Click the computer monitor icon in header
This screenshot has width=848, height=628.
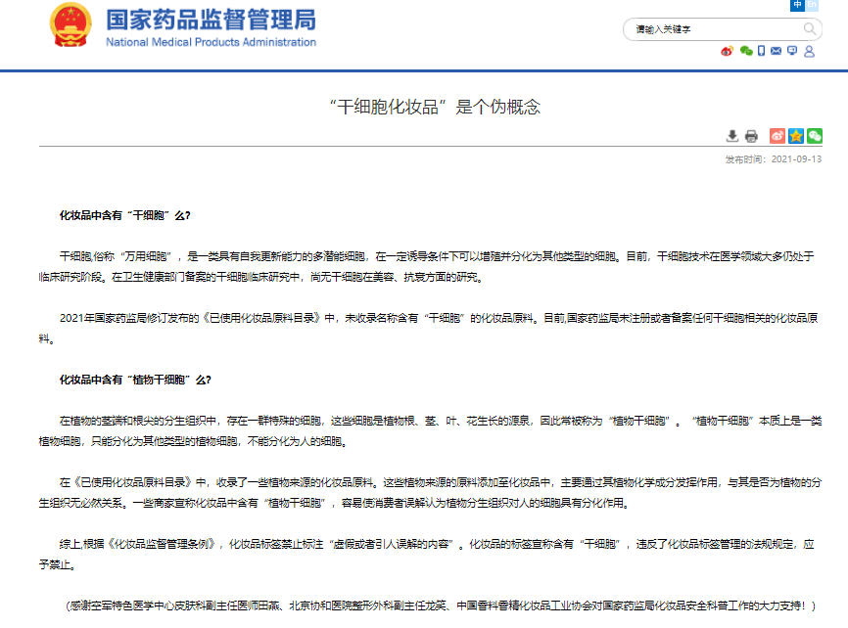[792, 51]
